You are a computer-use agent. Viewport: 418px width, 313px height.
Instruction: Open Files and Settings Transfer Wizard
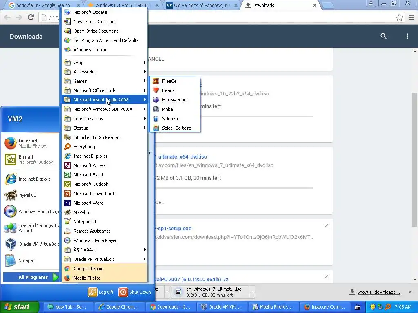(x=31, y=228)
